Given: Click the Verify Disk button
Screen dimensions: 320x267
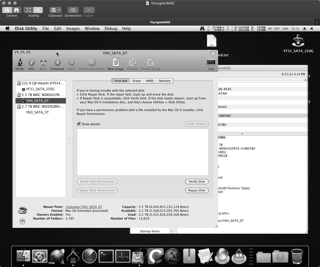Looking at the screenshot, I should [197, 182].
